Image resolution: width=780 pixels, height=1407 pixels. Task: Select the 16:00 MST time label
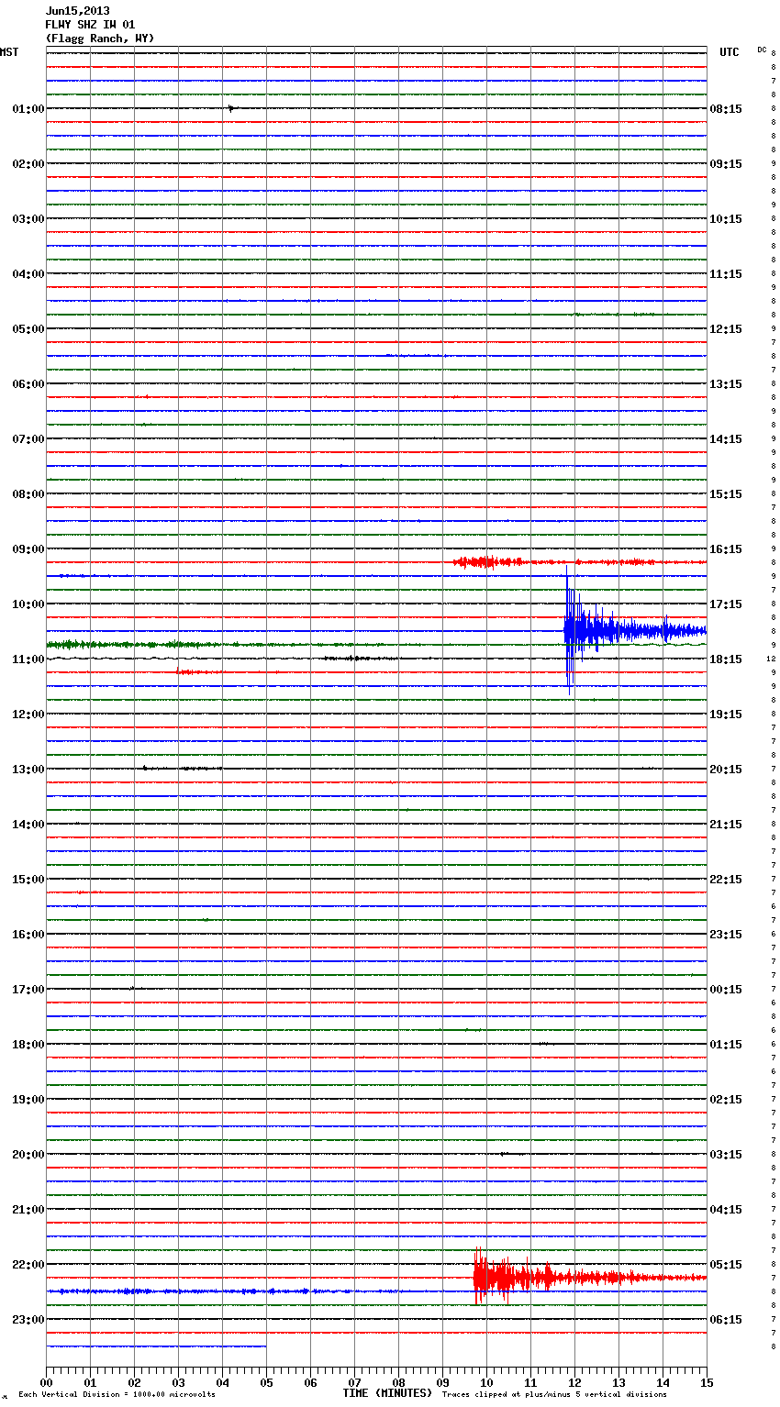click(x=28, y=935)
